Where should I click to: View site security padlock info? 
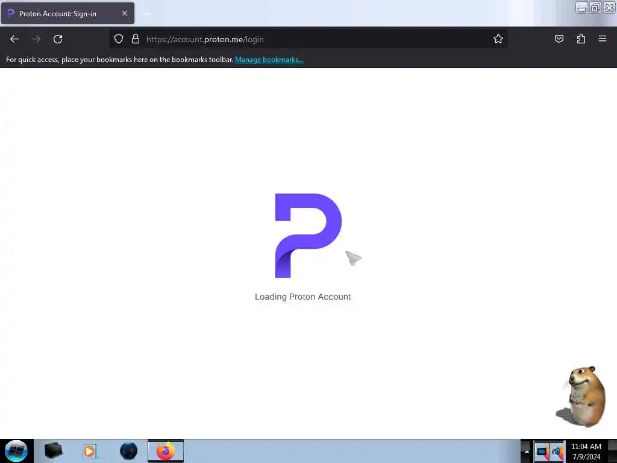[x=136, y=39]
